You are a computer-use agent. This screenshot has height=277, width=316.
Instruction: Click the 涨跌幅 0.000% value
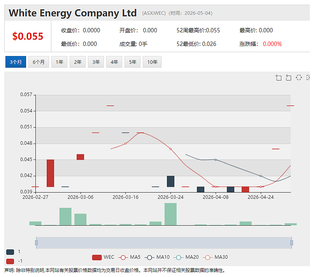[261, 44]
